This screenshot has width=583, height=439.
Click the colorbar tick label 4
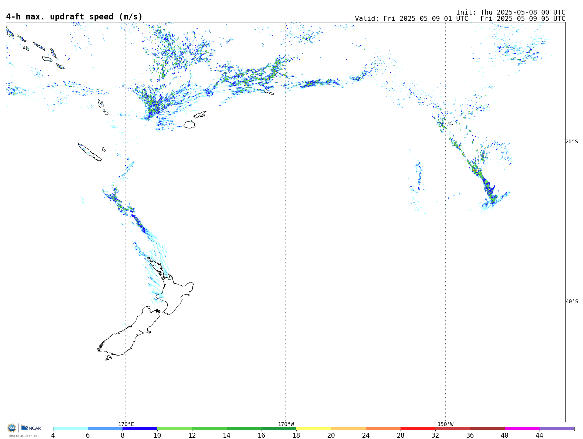pos(53,435)
